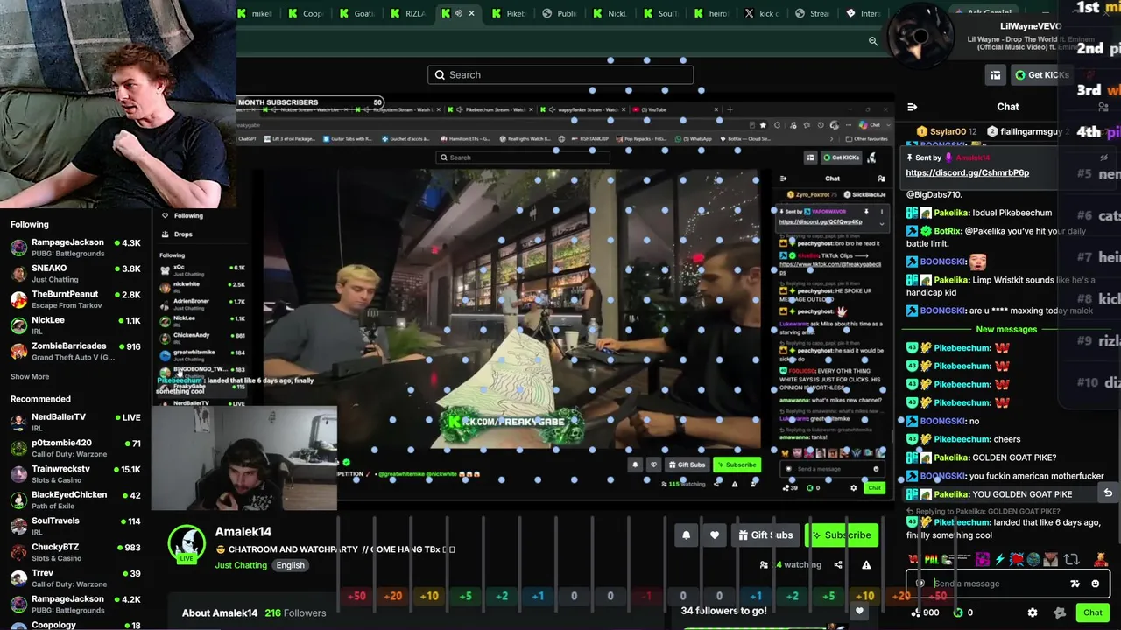The width and height of the screenshot is (1121, 630).
Task: Open SoulTravels in Recommended list
Action: pos(77,526)
